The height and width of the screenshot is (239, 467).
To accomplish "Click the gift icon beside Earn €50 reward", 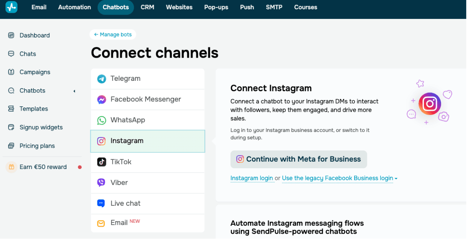I will coord(11,167).
